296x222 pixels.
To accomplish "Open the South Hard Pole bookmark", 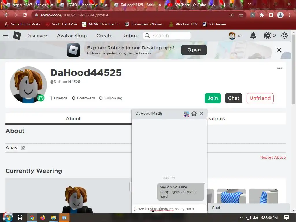I will coord(62,24).
